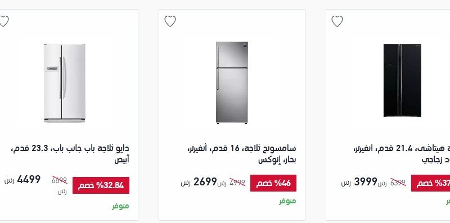This screenshot has width=450, height=223.
Task: Open the silver Samsung refrigerator image
Action: (232, 83)
